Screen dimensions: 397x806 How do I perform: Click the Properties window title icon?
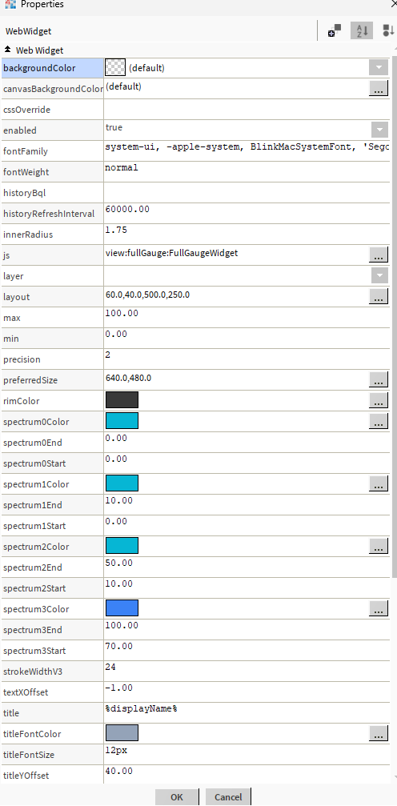point(10,4)
